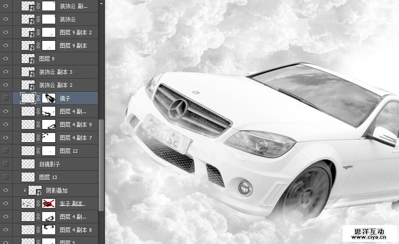Viewport: 399px width, 244px height.
Task: Click the chain link icon on 车子 副本 layer
Action: tap(38, 203)
